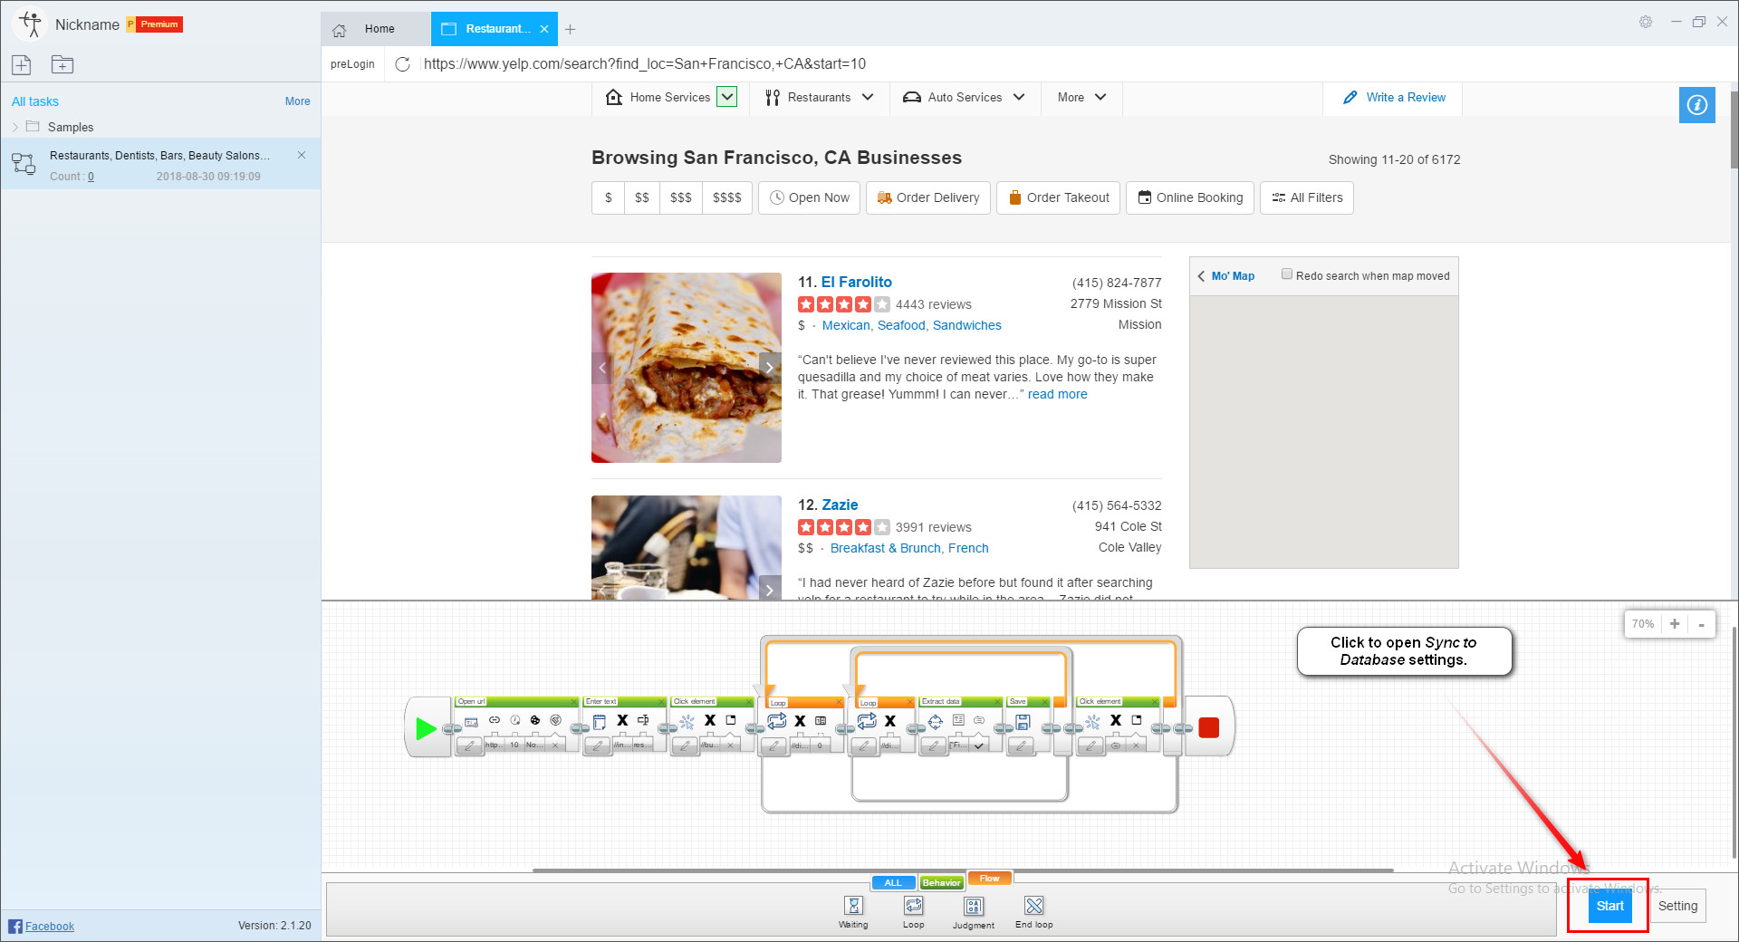Click More in the All tasks header
The width and height of the screenshot is (1739, 942).
point(298,101)
